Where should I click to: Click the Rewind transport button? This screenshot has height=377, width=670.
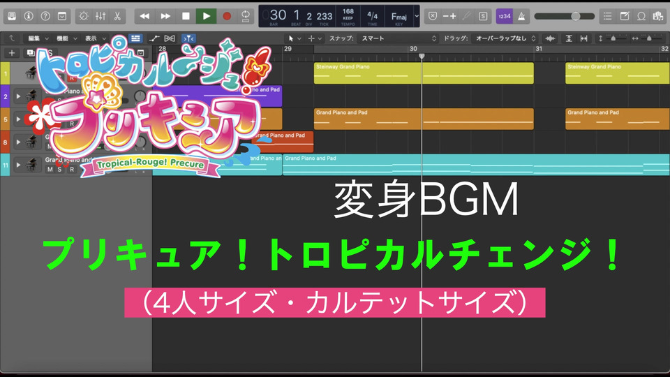pos(144,16)
